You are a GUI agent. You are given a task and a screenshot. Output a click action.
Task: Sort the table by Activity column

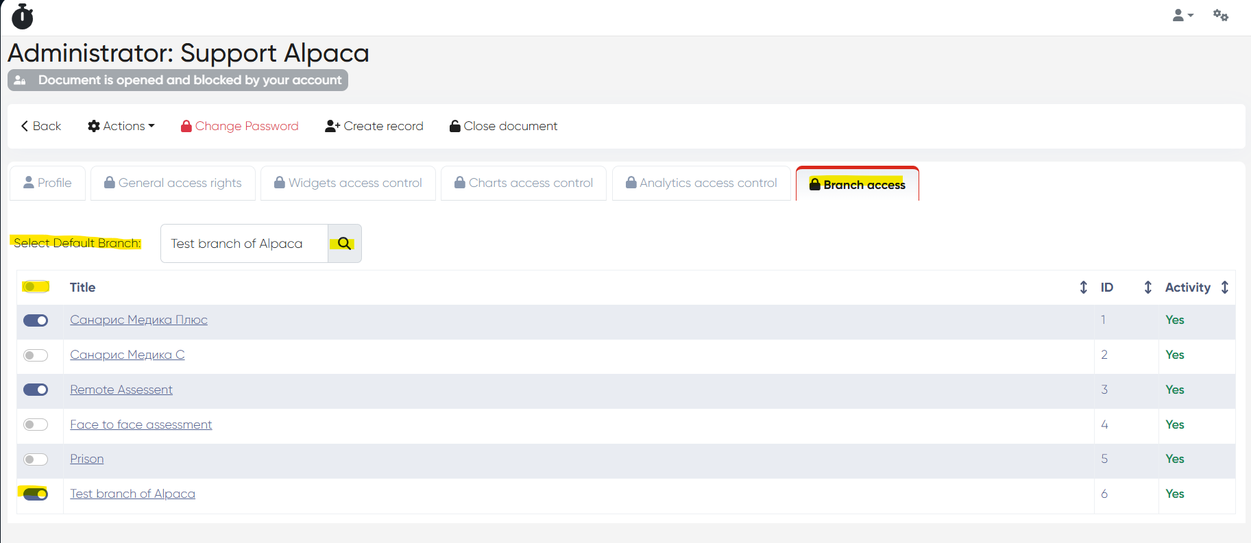click(x=1224, y=288)
